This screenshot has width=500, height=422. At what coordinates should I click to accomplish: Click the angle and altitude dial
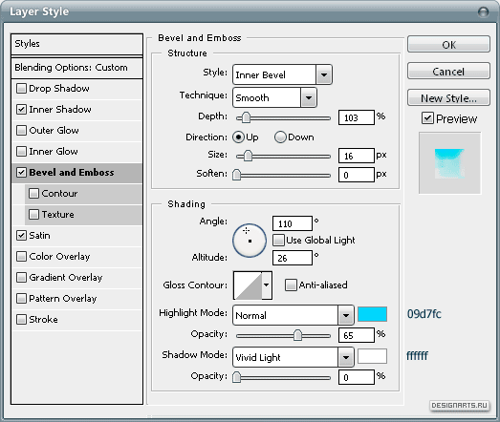click(250, 241)
